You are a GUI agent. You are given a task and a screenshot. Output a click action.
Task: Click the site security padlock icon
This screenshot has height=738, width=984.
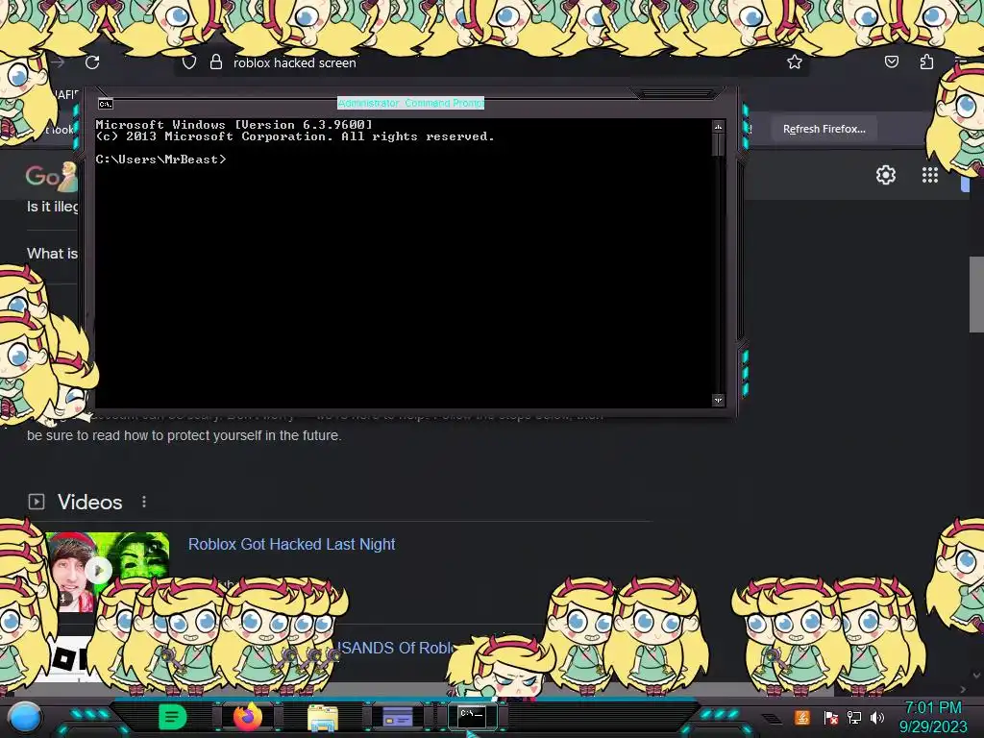coord(216,61)
